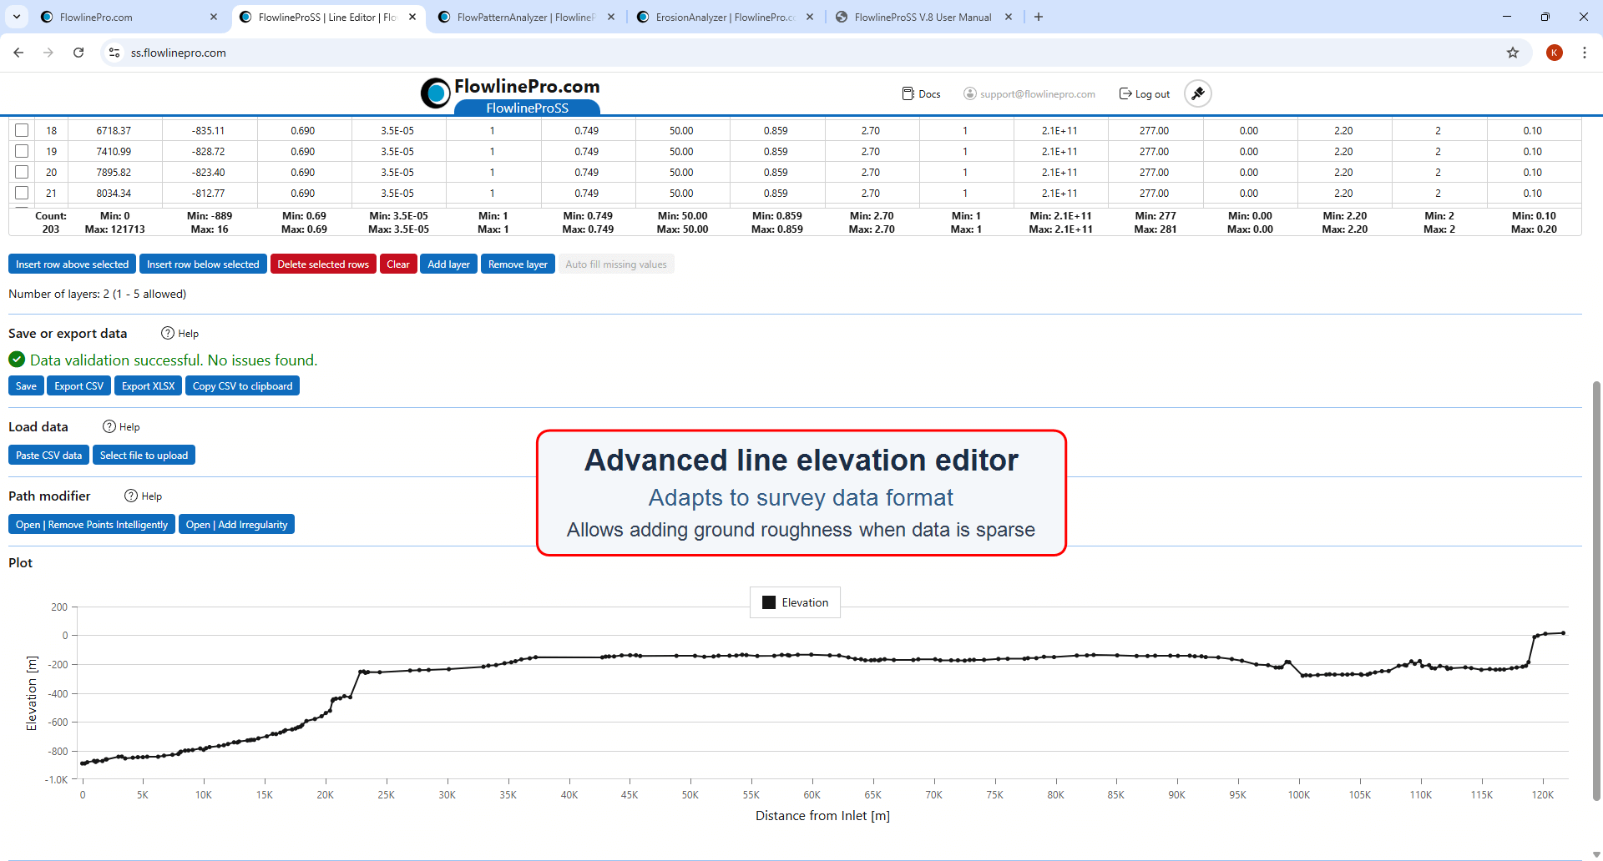Click the pushpin icon near top right

tap(1197, 93)
